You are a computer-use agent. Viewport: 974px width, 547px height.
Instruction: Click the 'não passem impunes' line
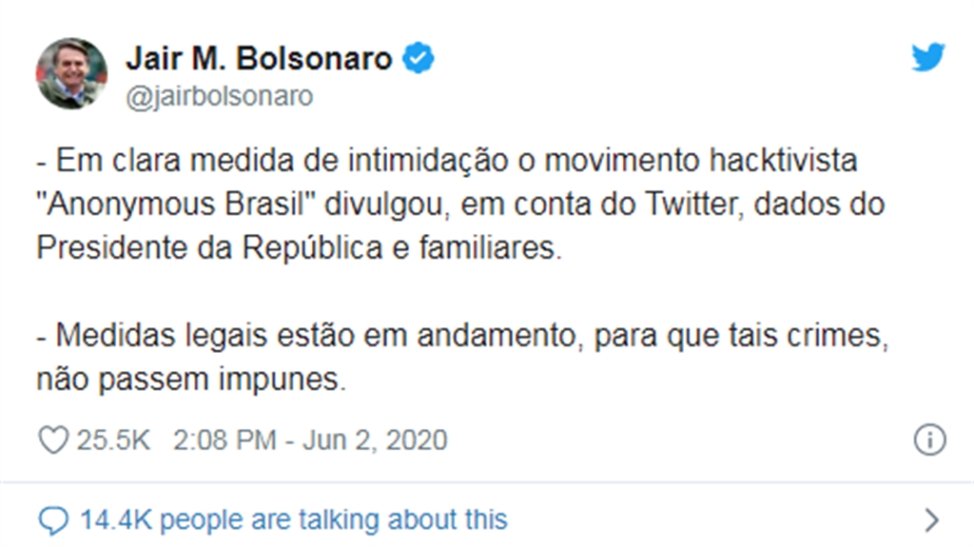pos(190,380)
